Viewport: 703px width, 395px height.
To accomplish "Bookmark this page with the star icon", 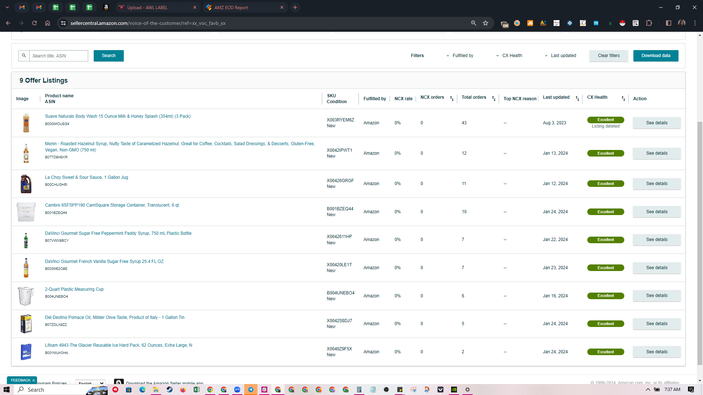I will (x=486, y=23).
